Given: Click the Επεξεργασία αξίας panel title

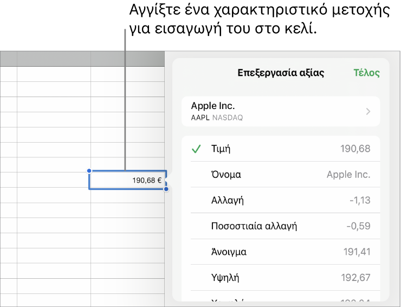Looking at the screenshot, I should (281, 73).
